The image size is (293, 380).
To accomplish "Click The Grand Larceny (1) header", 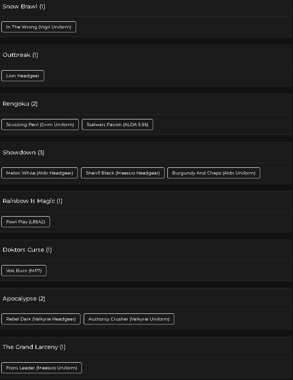I will click(146, 347).
